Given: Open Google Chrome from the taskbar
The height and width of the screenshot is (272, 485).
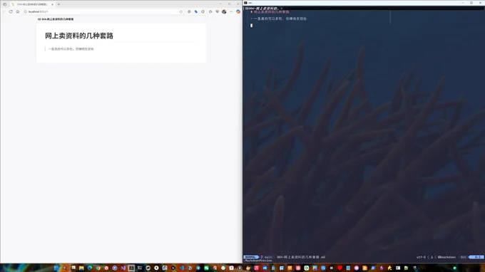Looking at the screenshot, I should pos(98,268).
